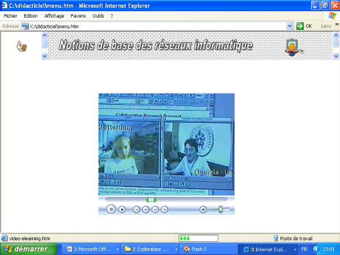Click Poste de travail zone in status bar

pos(293,239)
